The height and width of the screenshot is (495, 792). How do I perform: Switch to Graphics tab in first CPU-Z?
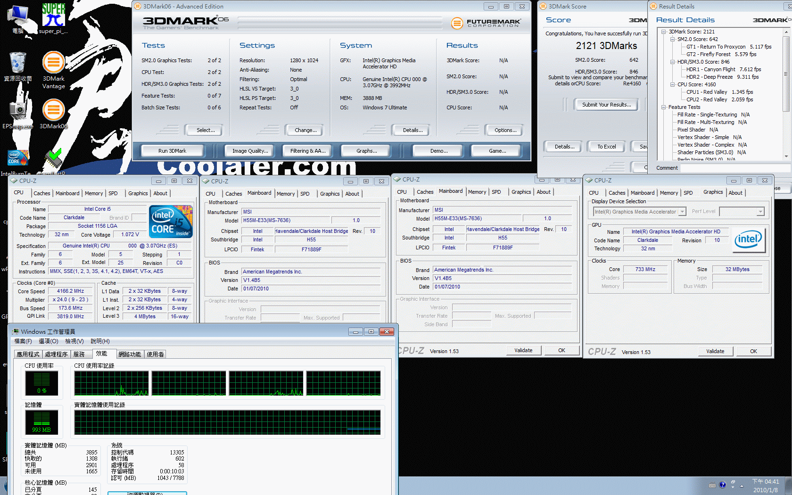pos(138,193)
